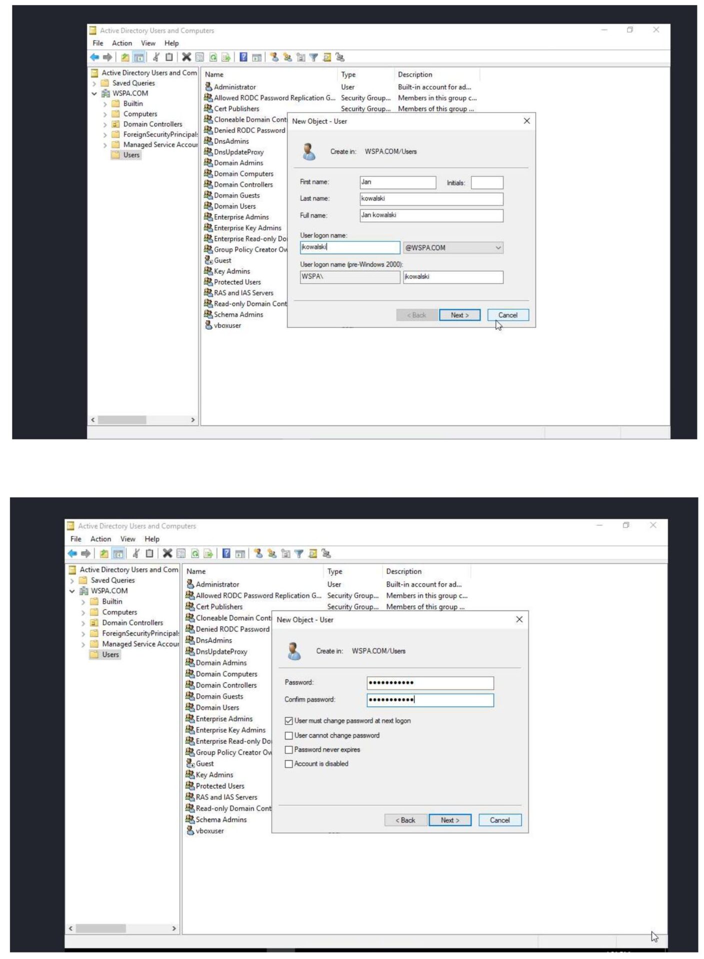Open the @WSPA.COM domain suffix dropdown
The width and height of the screenshot is (704, 959).
453,247
